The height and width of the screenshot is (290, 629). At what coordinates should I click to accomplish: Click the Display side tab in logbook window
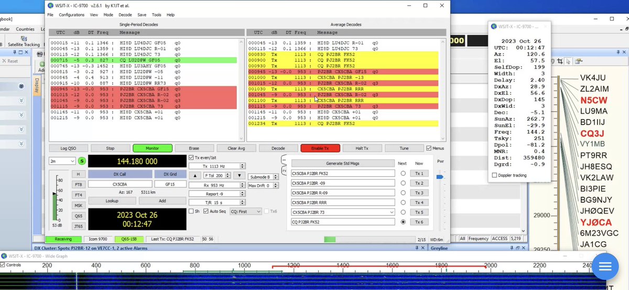37,84
